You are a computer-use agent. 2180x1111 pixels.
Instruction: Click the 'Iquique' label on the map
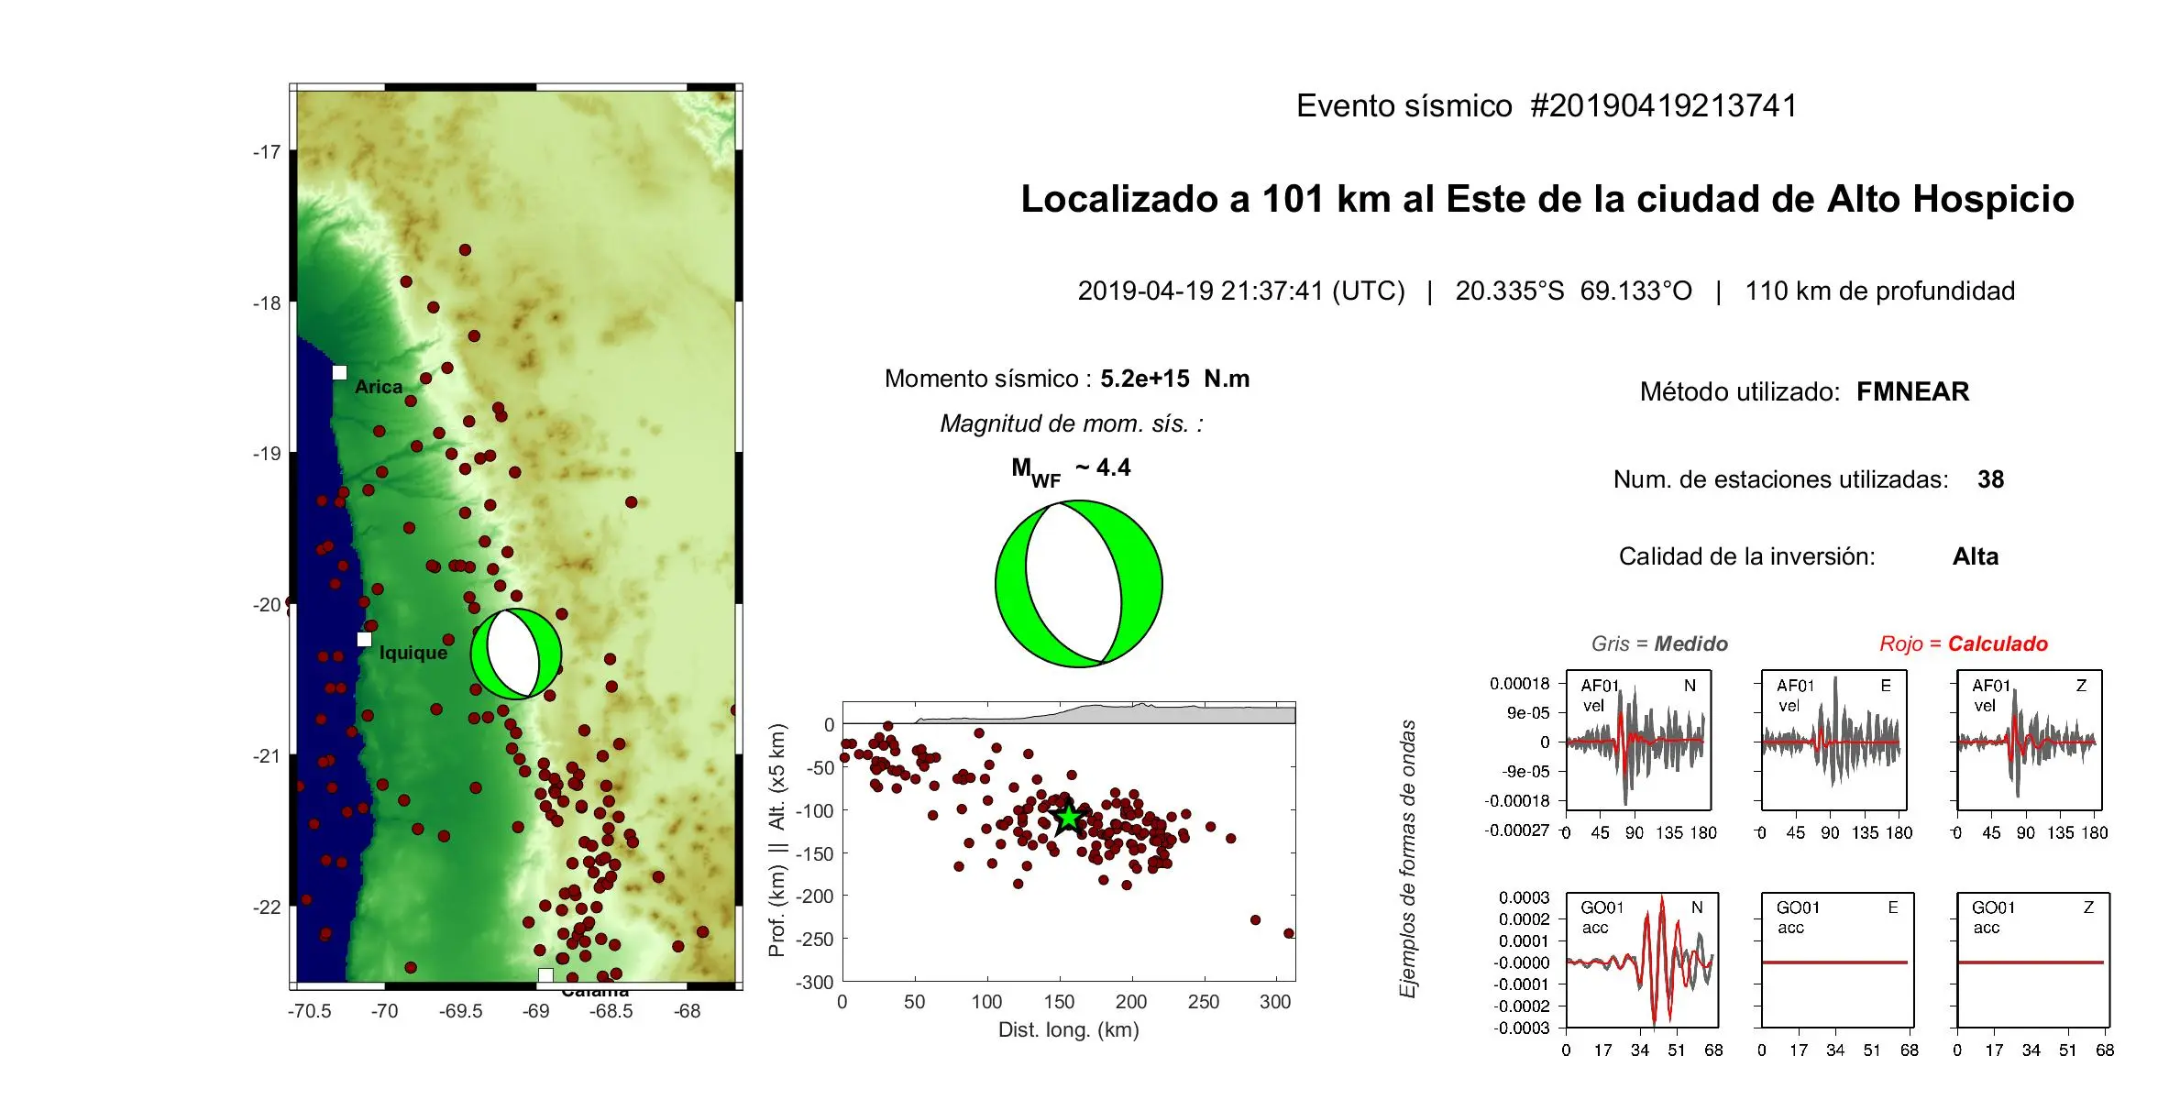coord(413,653)
